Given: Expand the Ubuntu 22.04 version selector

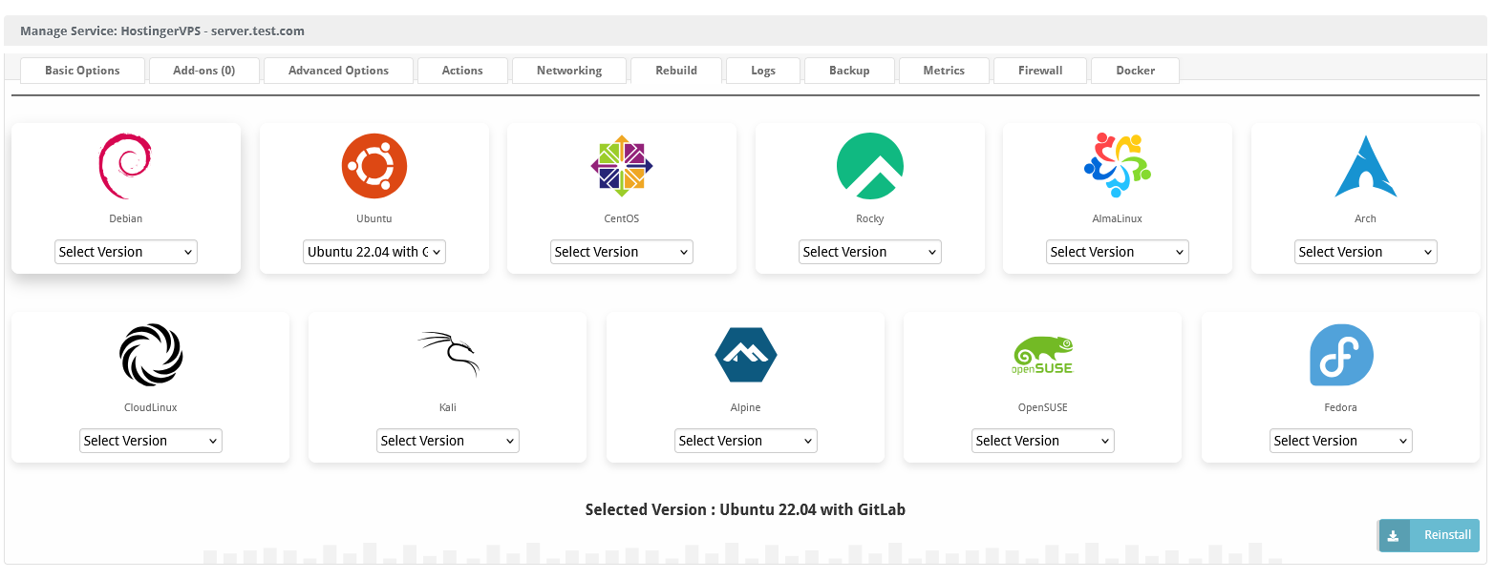Looking at the screenshot, I should pyautogui.click(x=373, y=251).
